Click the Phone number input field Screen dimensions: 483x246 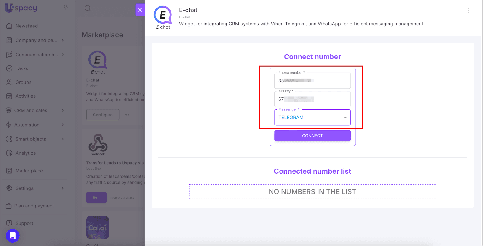(312, 81)
